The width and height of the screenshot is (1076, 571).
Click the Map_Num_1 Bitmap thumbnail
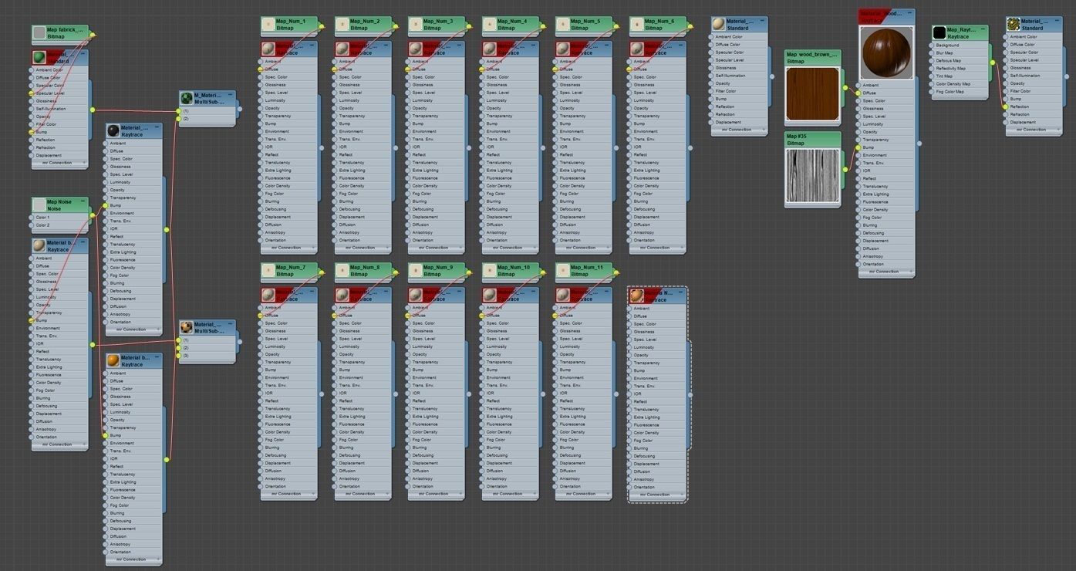(x=268, y=25)
